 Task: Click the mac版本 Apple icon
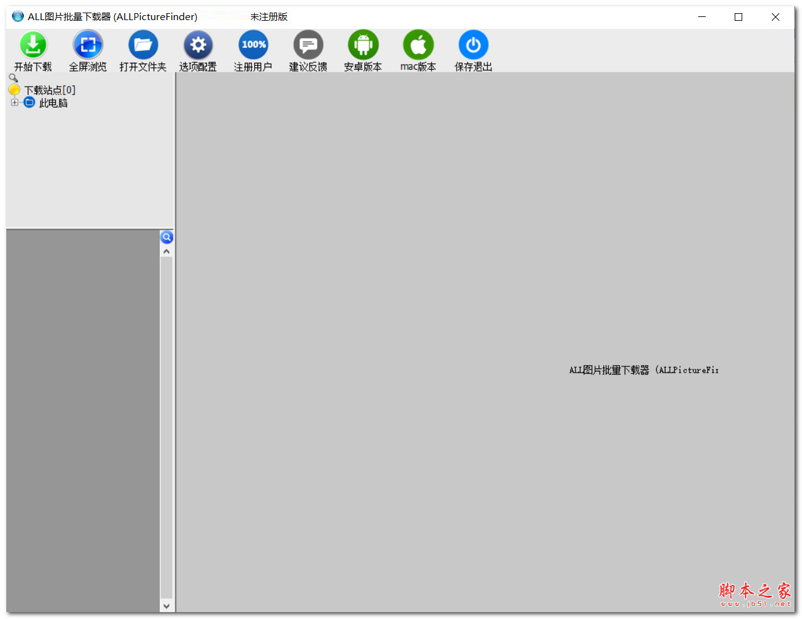(418, 44)
